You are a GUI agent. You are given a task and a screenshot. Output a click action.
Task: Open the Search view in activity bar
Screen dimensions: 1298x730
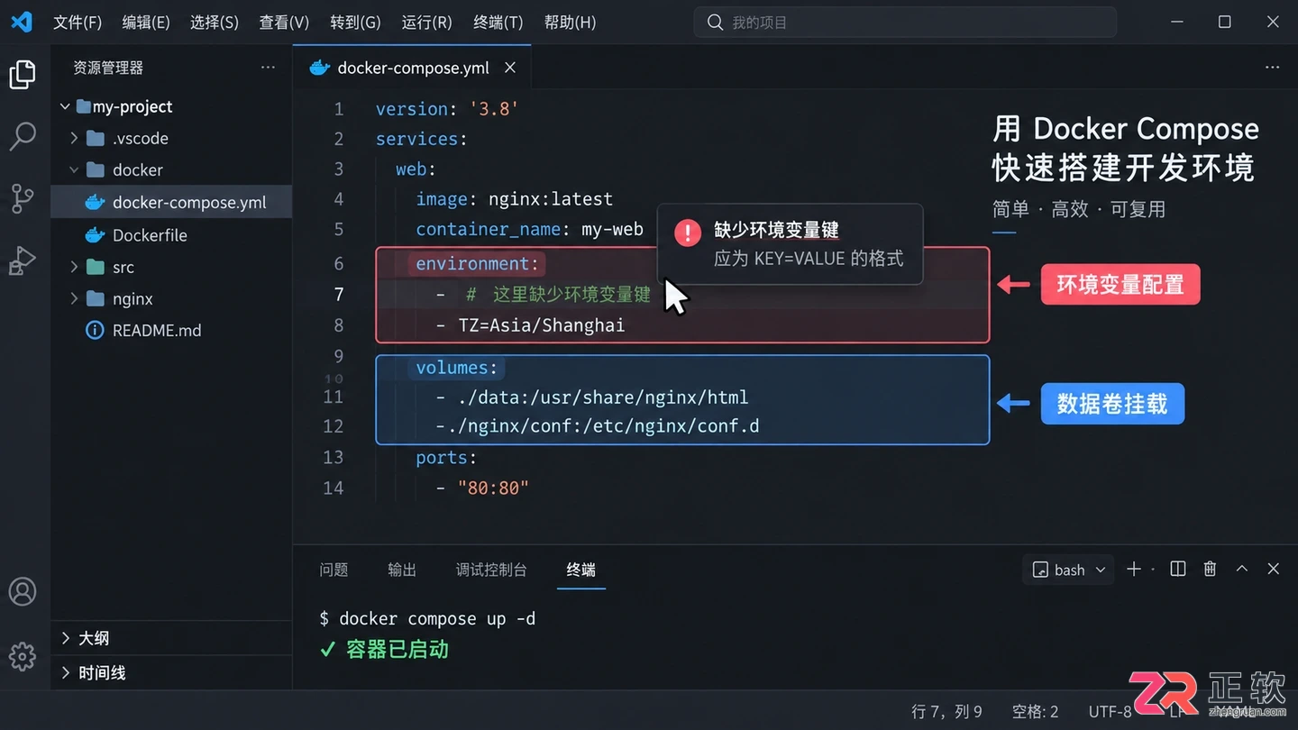(x=23, y=137)
